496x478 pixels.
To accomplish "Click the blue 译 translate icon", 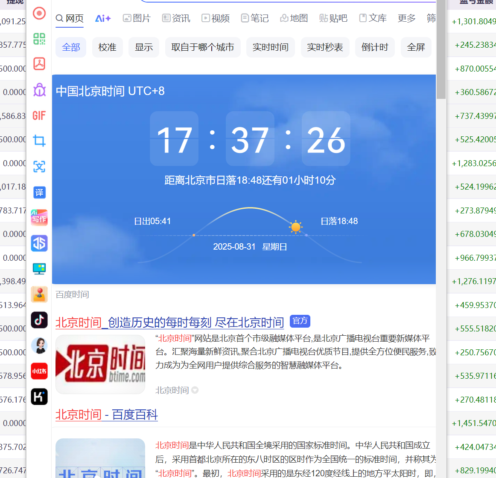I will pyautogui.click(x=39, y=193).
